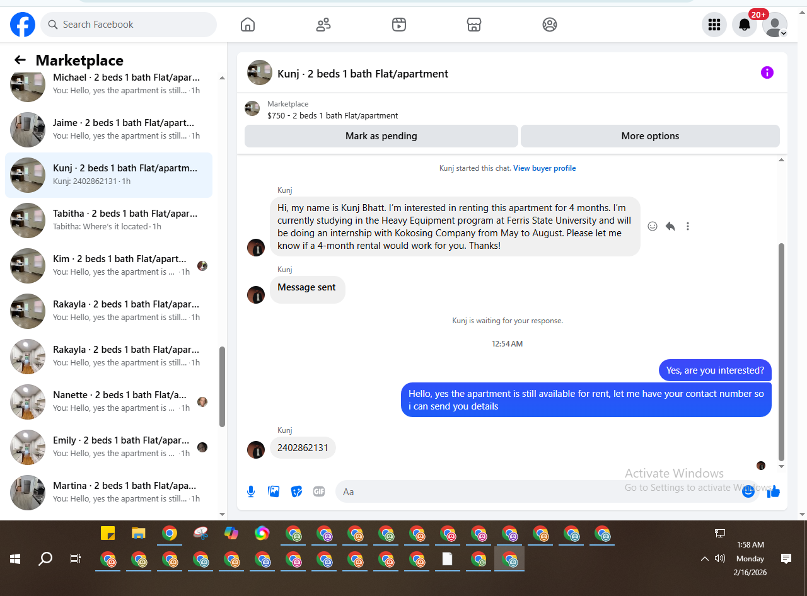Open the menu grid icon
Image resolution: width=807 pixels, height=596 pixels.
click(714, 25)
